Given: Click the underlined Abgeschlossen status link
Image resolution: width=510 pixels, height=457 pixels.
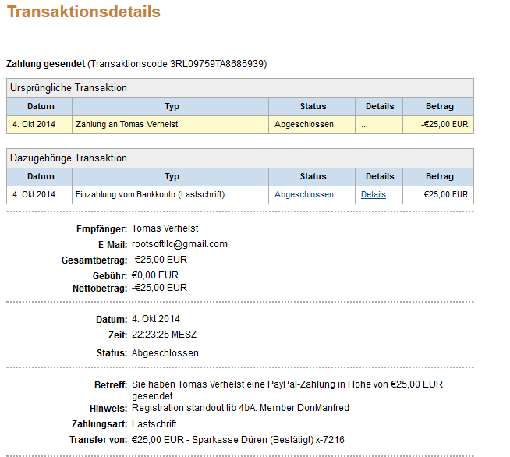Looking at the screenshot, I should click(x=304, y=194).
